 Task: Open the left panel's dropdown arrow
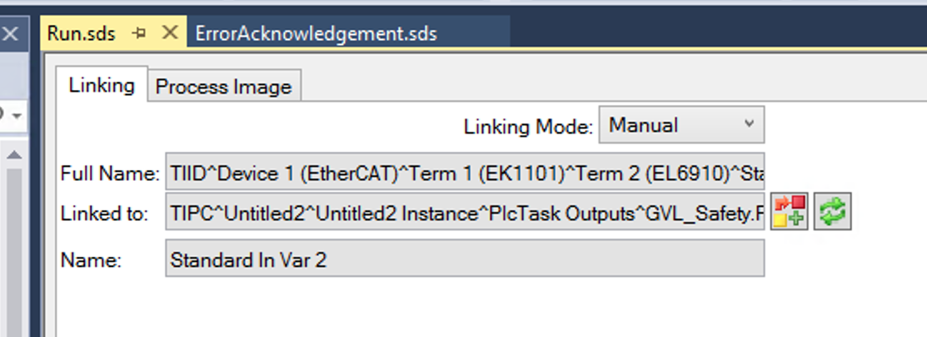click(x=18, y=115)
